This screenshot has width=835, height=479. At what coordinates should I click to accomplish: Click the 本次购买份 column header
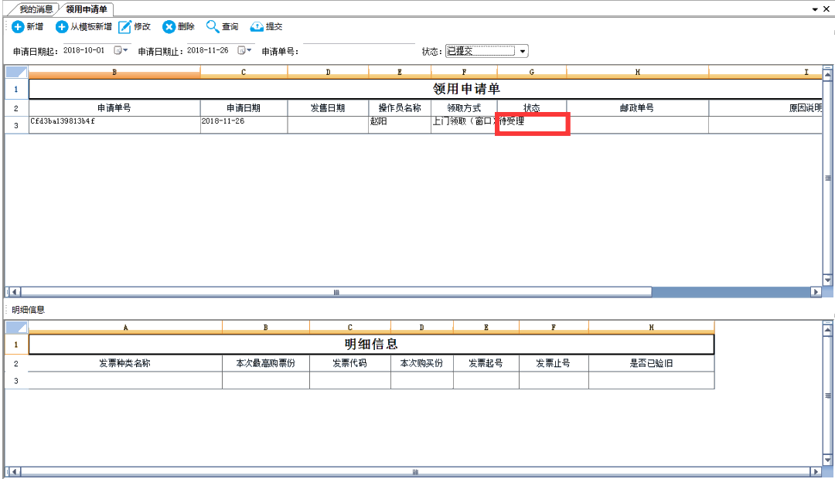(x=422, y=364)
